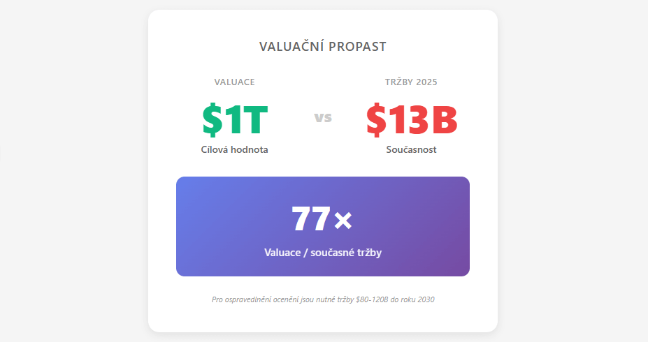Click the year "2025" in the revenue label

point(426,82)
